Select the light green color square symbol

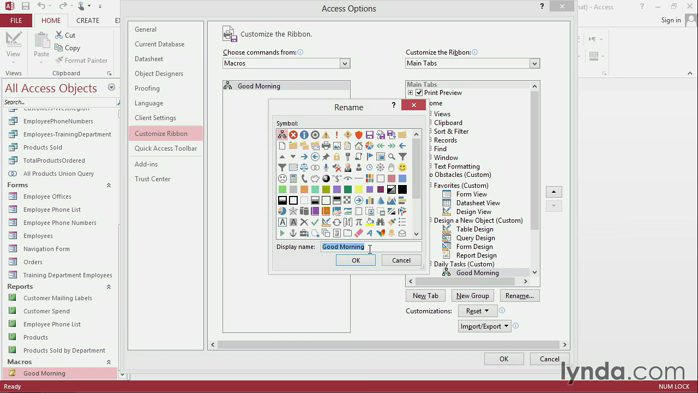(x=282, y=189)
